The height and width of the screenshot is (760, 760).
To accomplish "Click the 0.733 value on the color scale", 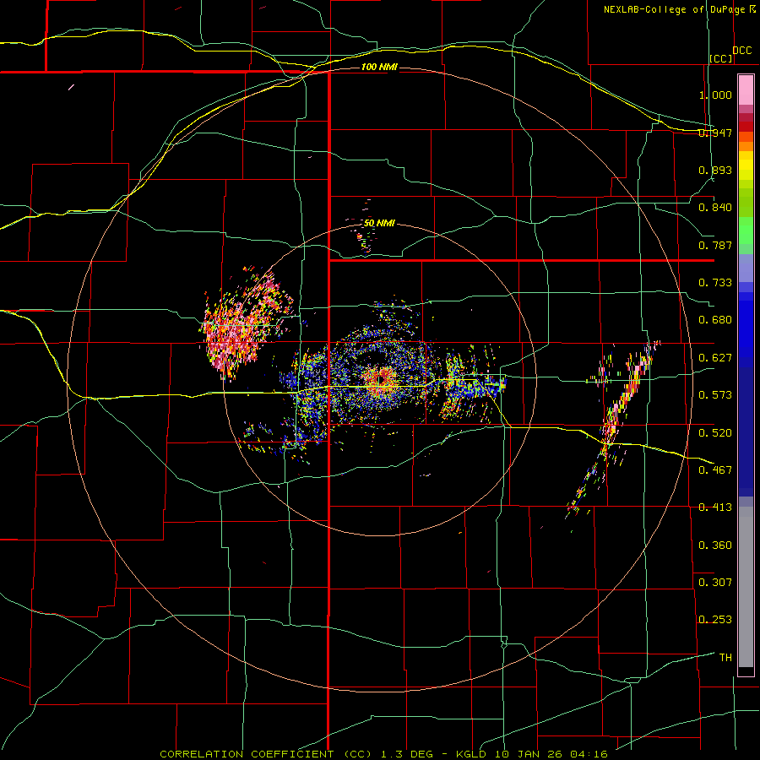I will tap(715, 282).
